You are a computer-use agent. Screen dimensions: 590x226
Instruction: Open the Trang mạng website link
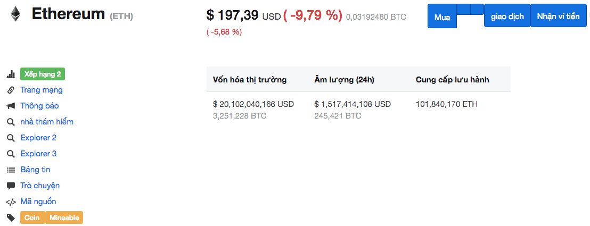click(42, 90)
